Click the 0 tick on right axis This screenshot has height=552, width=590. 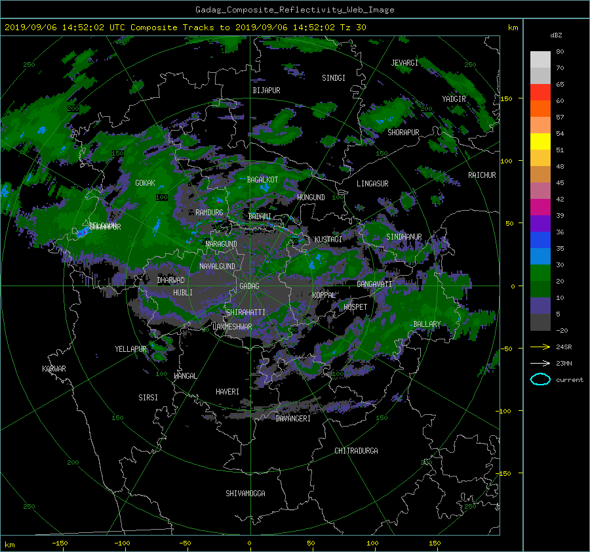click(513, 286)
